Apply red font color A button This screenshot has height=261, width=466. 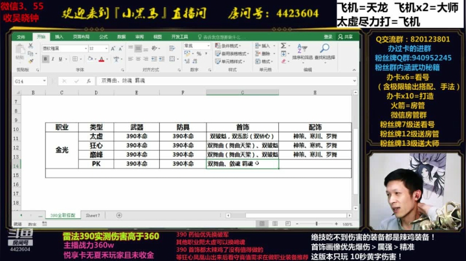tap(102, 59)
